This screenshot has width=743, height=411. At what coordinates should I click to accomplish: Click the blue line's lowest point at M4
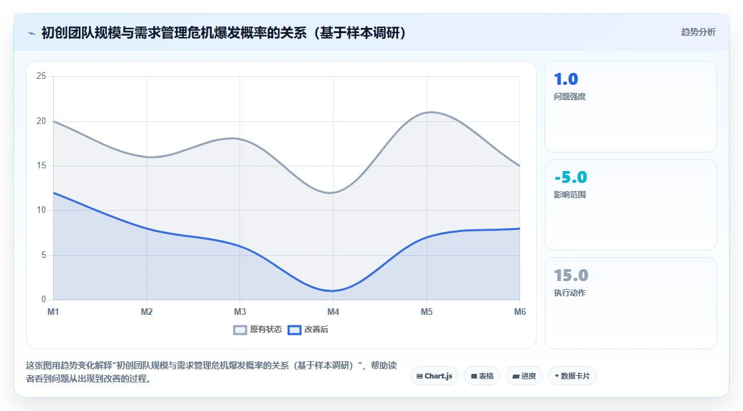tap(333, 291)
